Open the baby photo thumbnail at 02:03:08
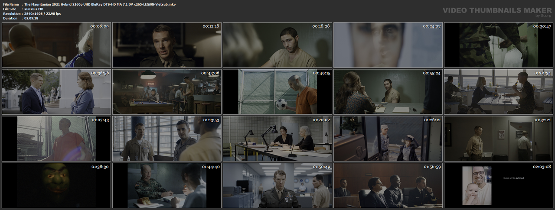Image resolution: width=555 pixels, height=210 pixels. [499, 185]
